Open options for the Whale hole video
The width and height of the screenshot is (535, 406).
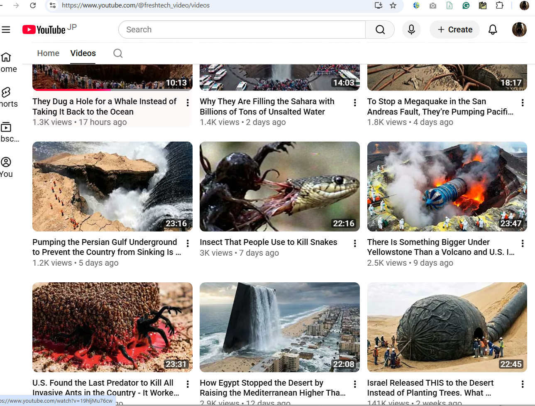(x=188, y=103)
